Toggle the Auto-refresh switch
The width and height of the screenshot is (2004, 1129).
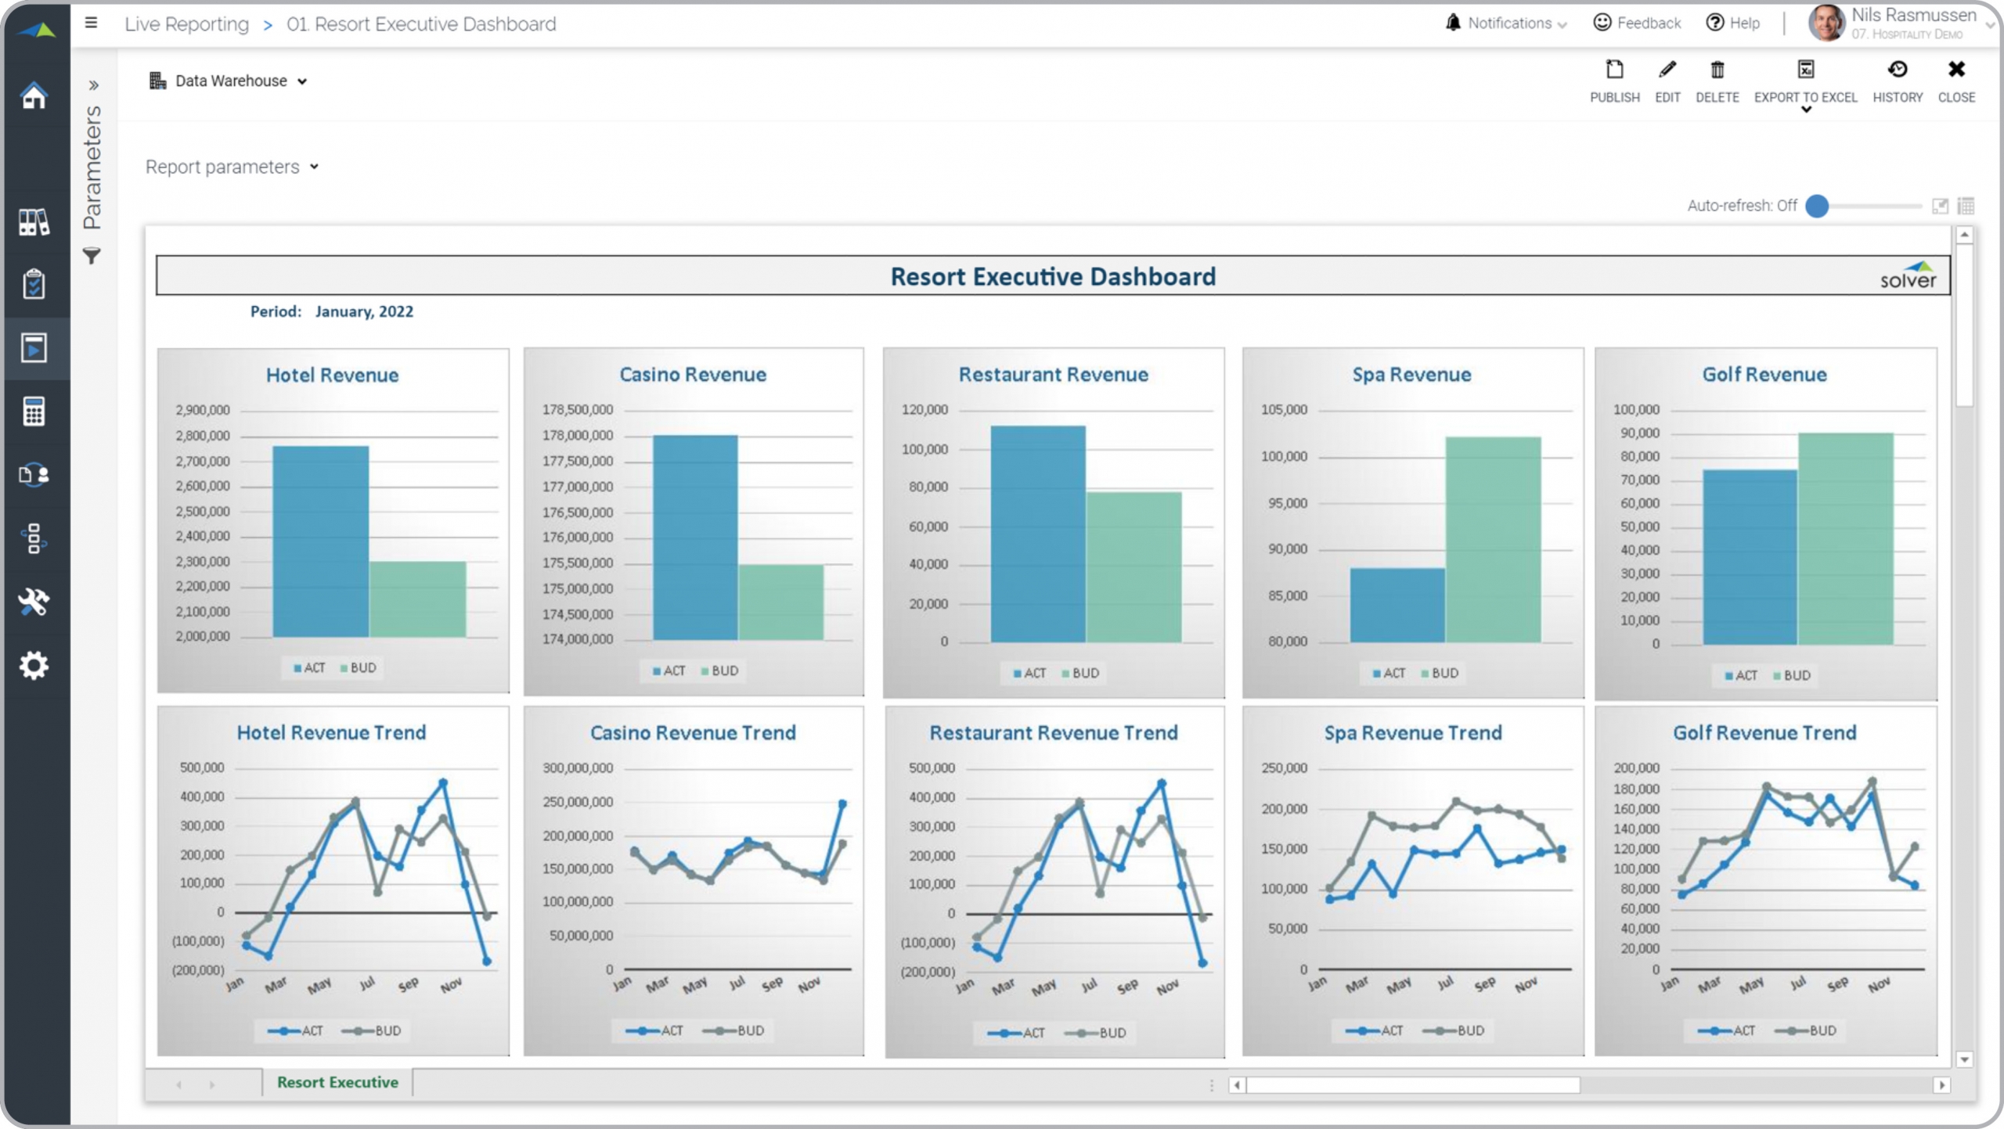click(x=1817, y=206)
